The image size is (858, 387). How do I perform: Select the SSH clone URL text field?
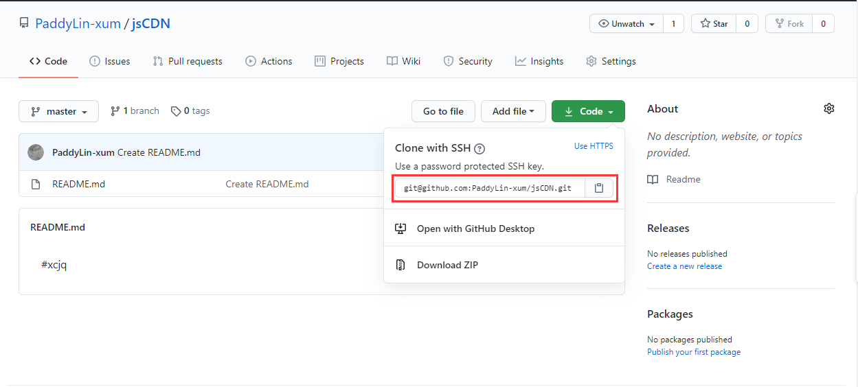coord(490,188)
